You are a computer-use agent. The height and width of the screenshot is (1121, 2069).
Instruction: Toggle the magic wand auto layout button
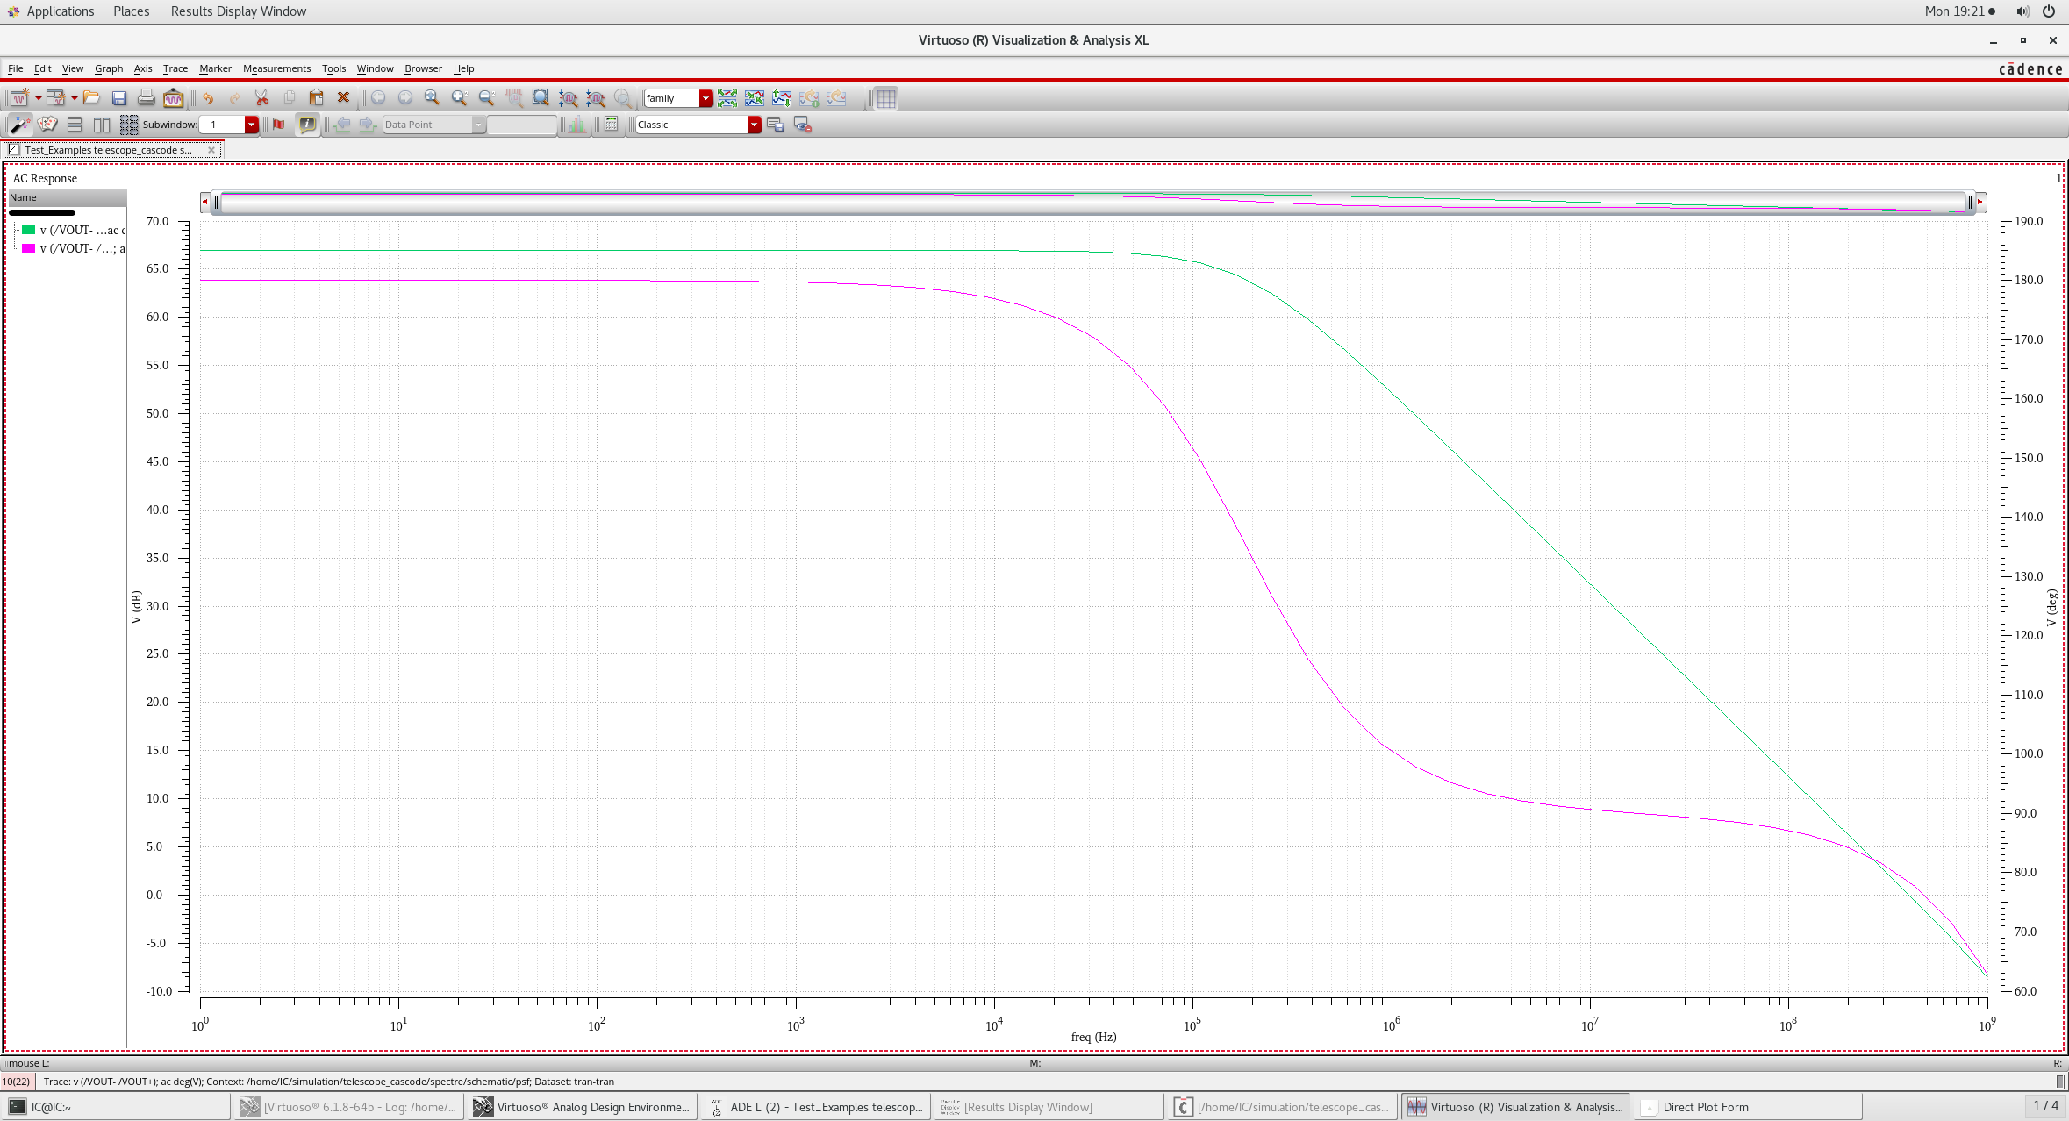click(19, 125)
